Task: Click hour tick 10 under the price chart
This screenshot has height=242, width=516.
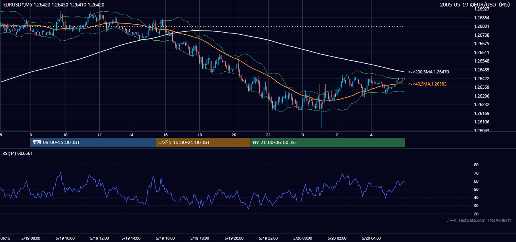Action: coord(65,135)
